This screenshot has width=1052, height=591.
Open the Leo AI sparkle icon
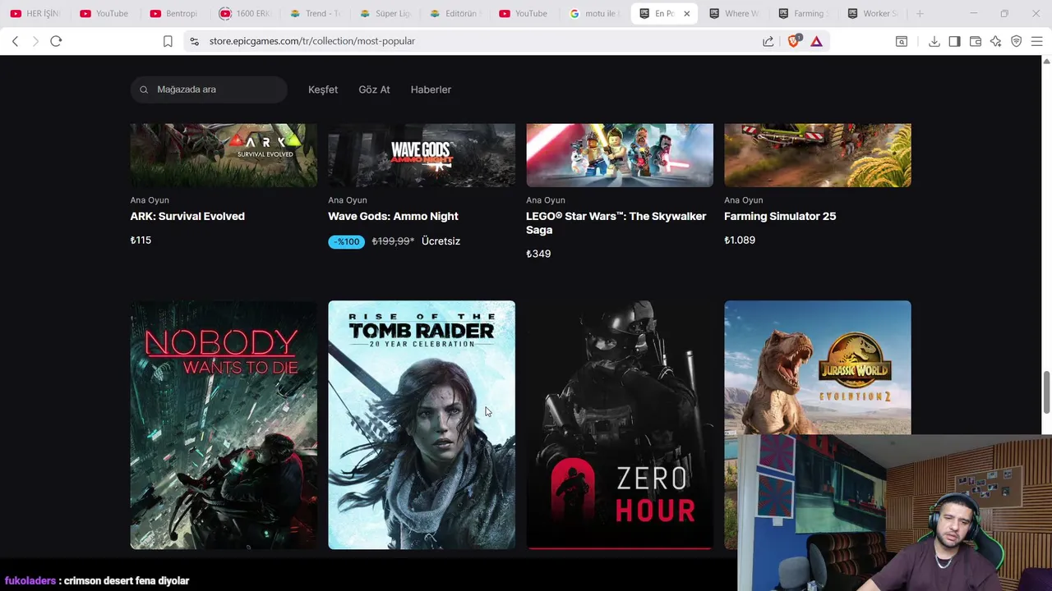[x=995, y=41]
